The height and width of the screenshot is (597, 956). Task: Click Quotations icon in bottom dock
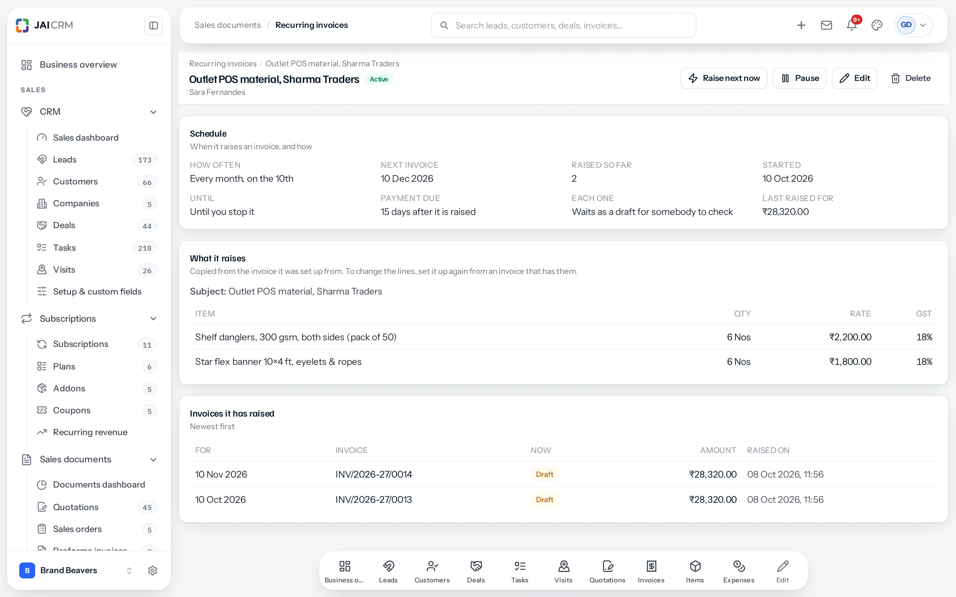607,571
